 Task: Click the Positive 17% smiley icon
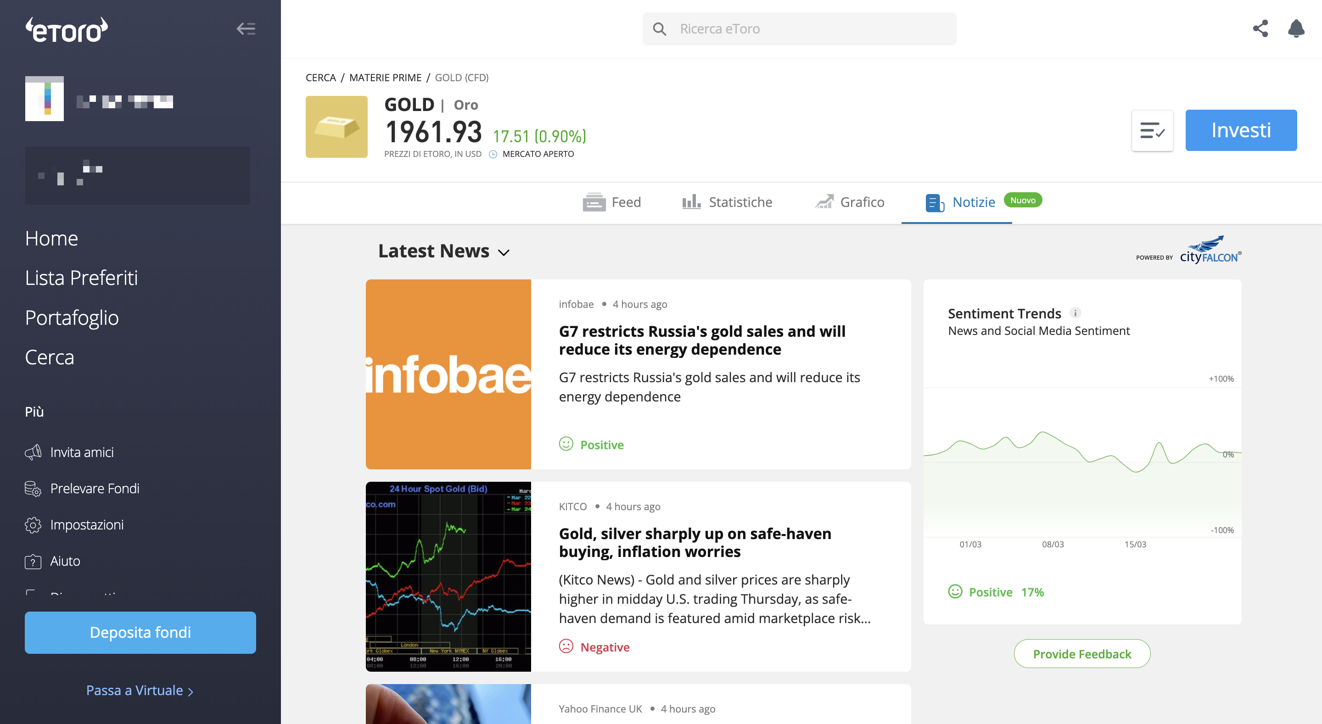click(x=955, y=591)
